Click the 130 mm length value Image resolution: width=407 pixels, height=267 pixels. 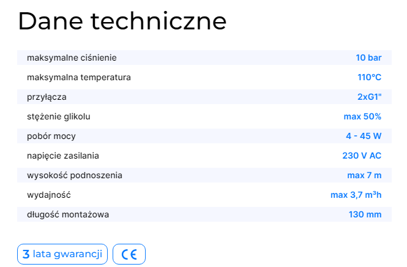[365, 214]
